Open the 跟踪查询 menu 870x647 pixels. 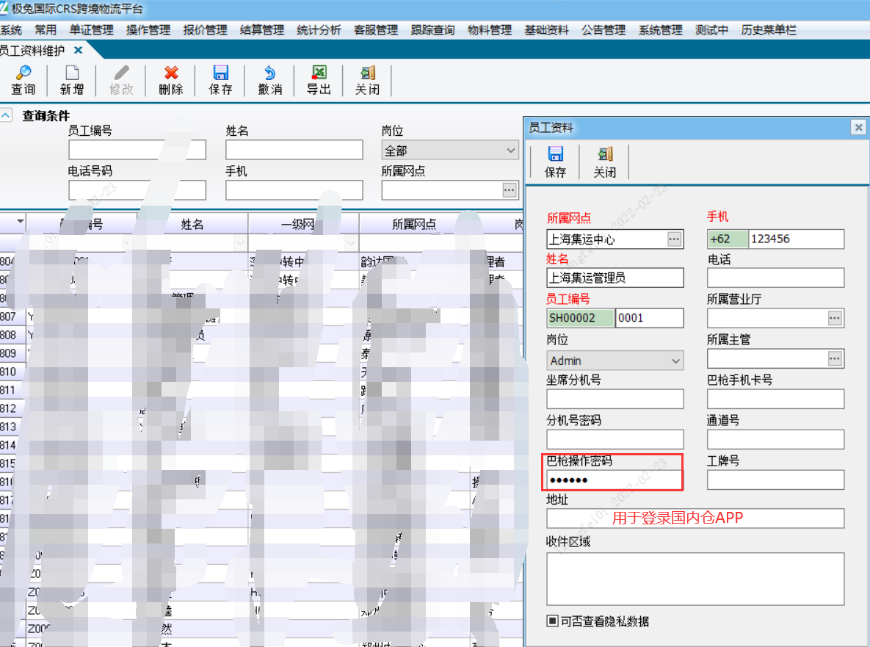click(432, 30)
